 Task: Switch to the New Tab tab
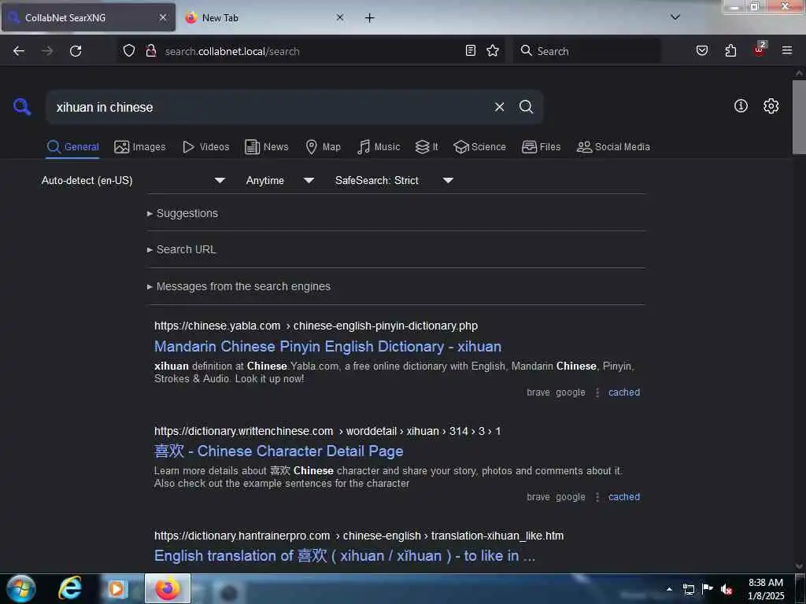(x=265, y=17)
